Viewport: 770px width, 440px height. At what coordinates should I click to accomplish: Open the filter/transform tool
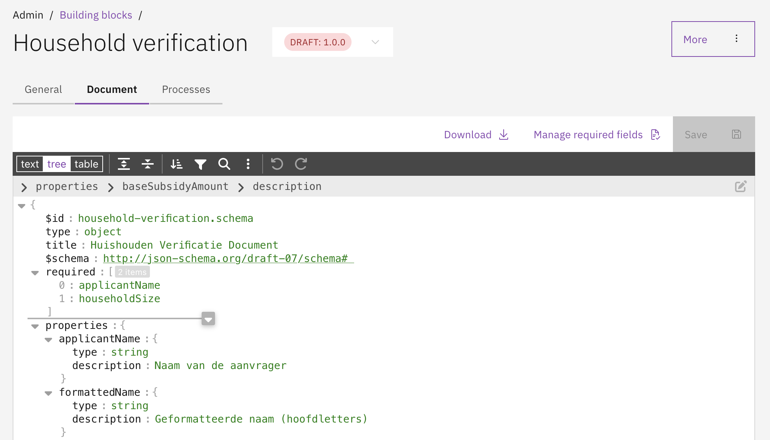(x=200, y=164)
